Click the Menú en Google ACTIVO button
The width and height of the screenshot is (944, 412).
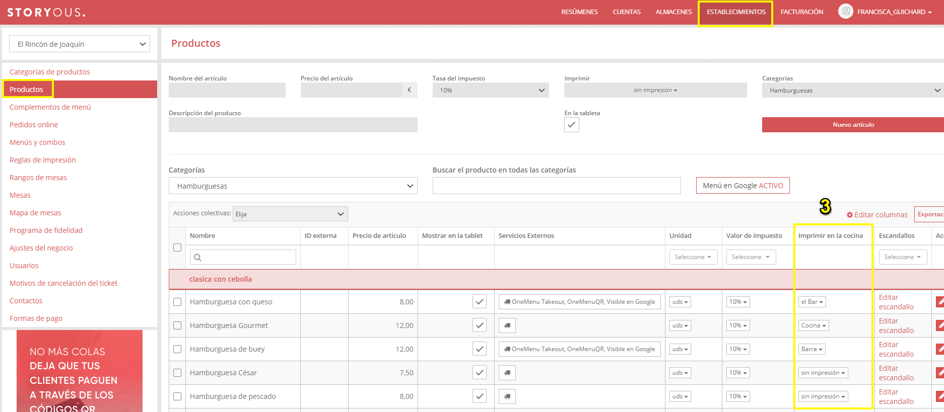[x=743, y=186]
